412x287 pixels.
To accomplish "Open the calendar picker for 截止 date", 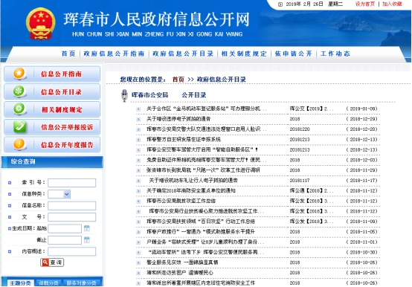I will [x=87, y=239].
